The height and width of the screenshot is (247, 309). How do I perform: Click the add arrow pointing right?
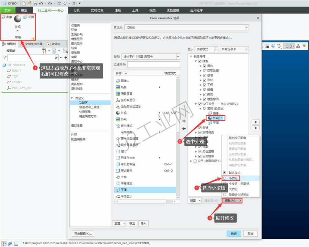point(184,121)
